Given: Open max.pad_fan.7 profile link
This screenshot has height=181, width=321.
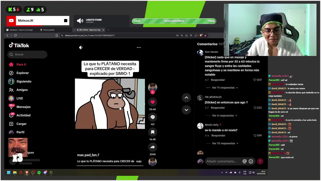Looking at the screenshot, I should point(88,155).
